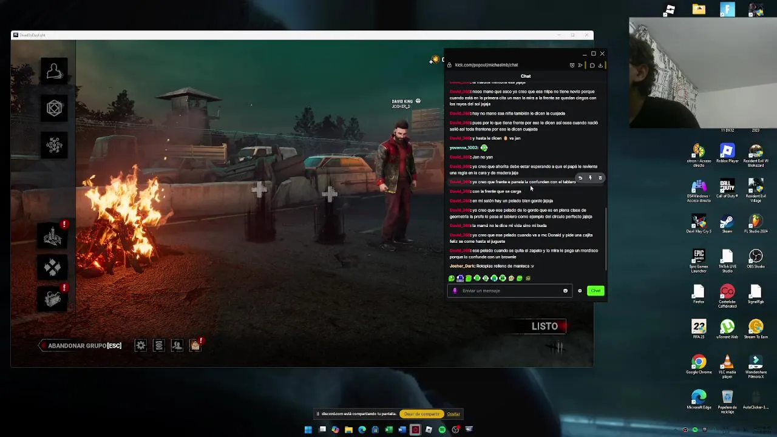Click the purple microphone icon in chat input
Screen dimensions: 777x437
pyautogui.click(x=455, y=291)
